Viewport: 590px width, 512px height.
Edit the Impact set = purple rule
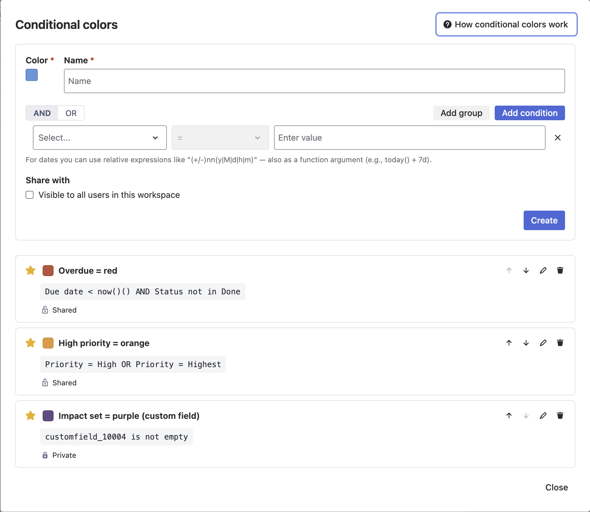point(543,416)
